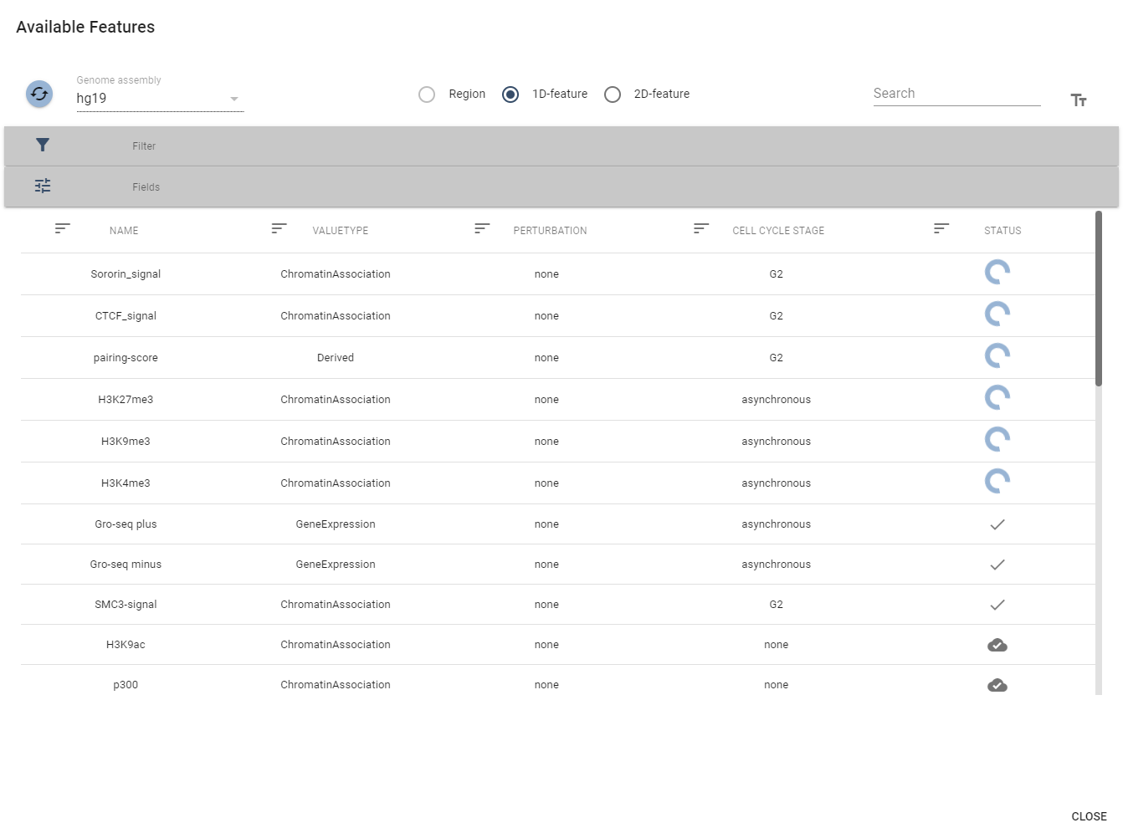
Task: Click into the Search input field
Action: 956,93
